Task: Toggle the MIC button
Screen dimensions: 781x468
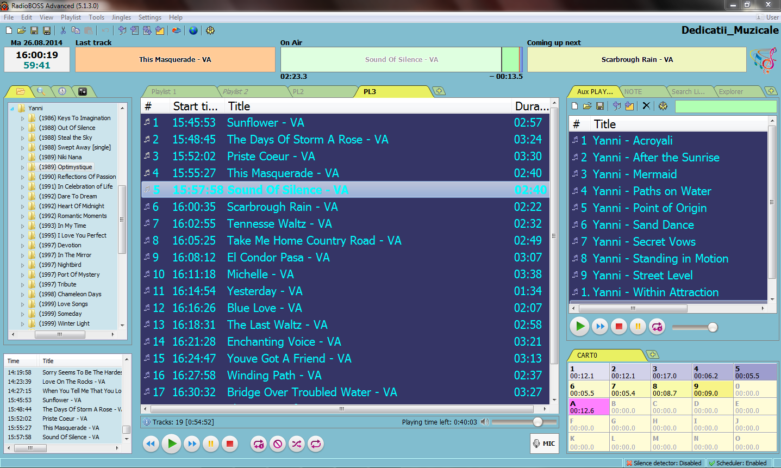Action: (x=544, y=444)
